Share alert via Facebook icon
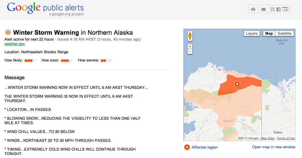Screen dimensions: 302x158 pos(278,9)
